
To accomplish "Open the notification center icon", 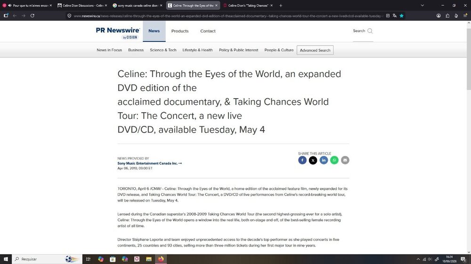I will (x=464, y=259).
